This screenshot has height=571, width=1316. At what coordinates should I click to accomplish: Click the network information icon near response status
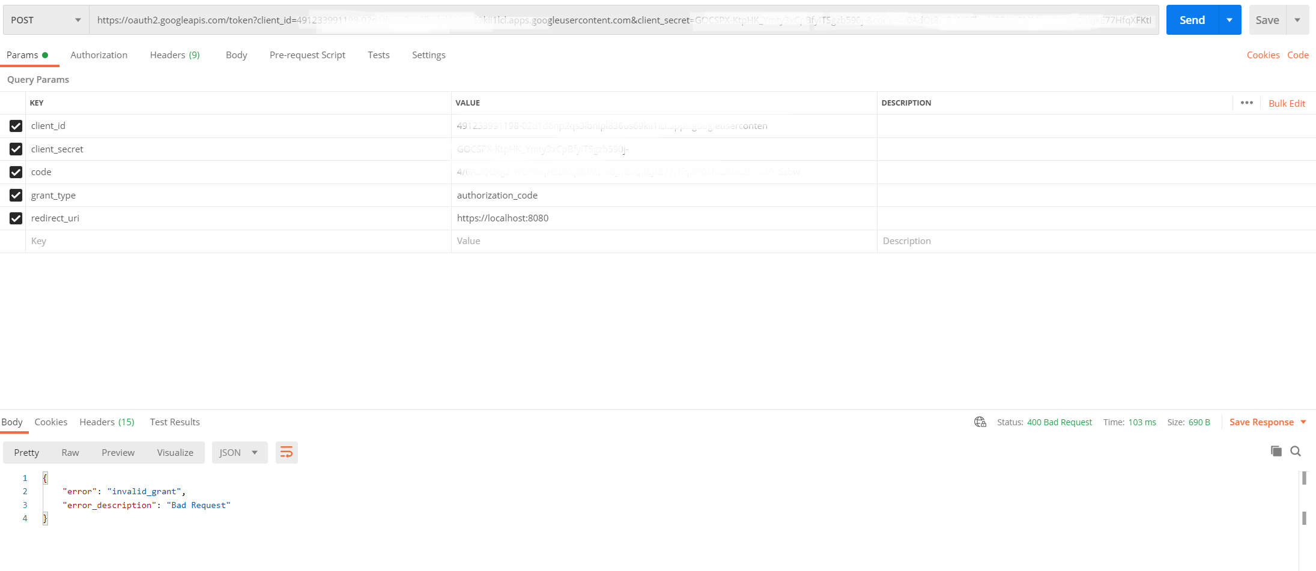click(980, 422)
